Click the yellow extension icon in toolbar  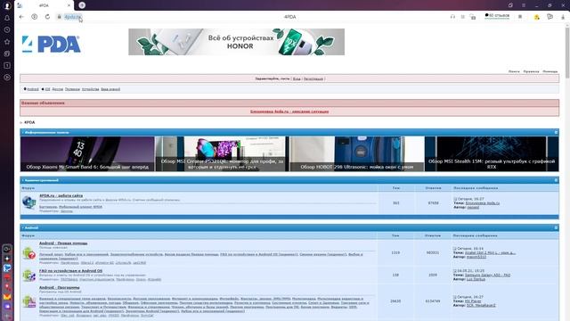536,17
